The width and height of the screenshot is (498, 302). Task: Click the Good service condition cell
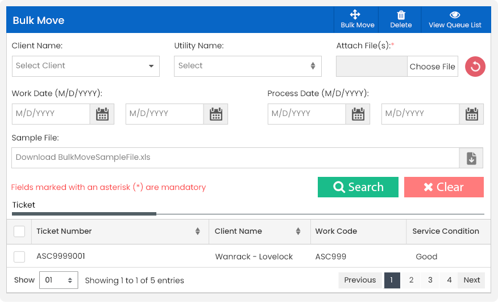[x=426, y=257]
